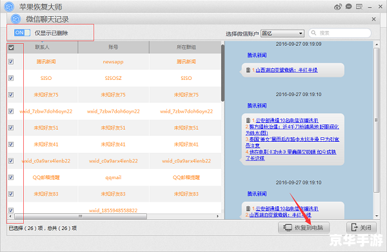Click the search magnifier icon
Screen dimensions: 387x252
click(x=313, y=33)
